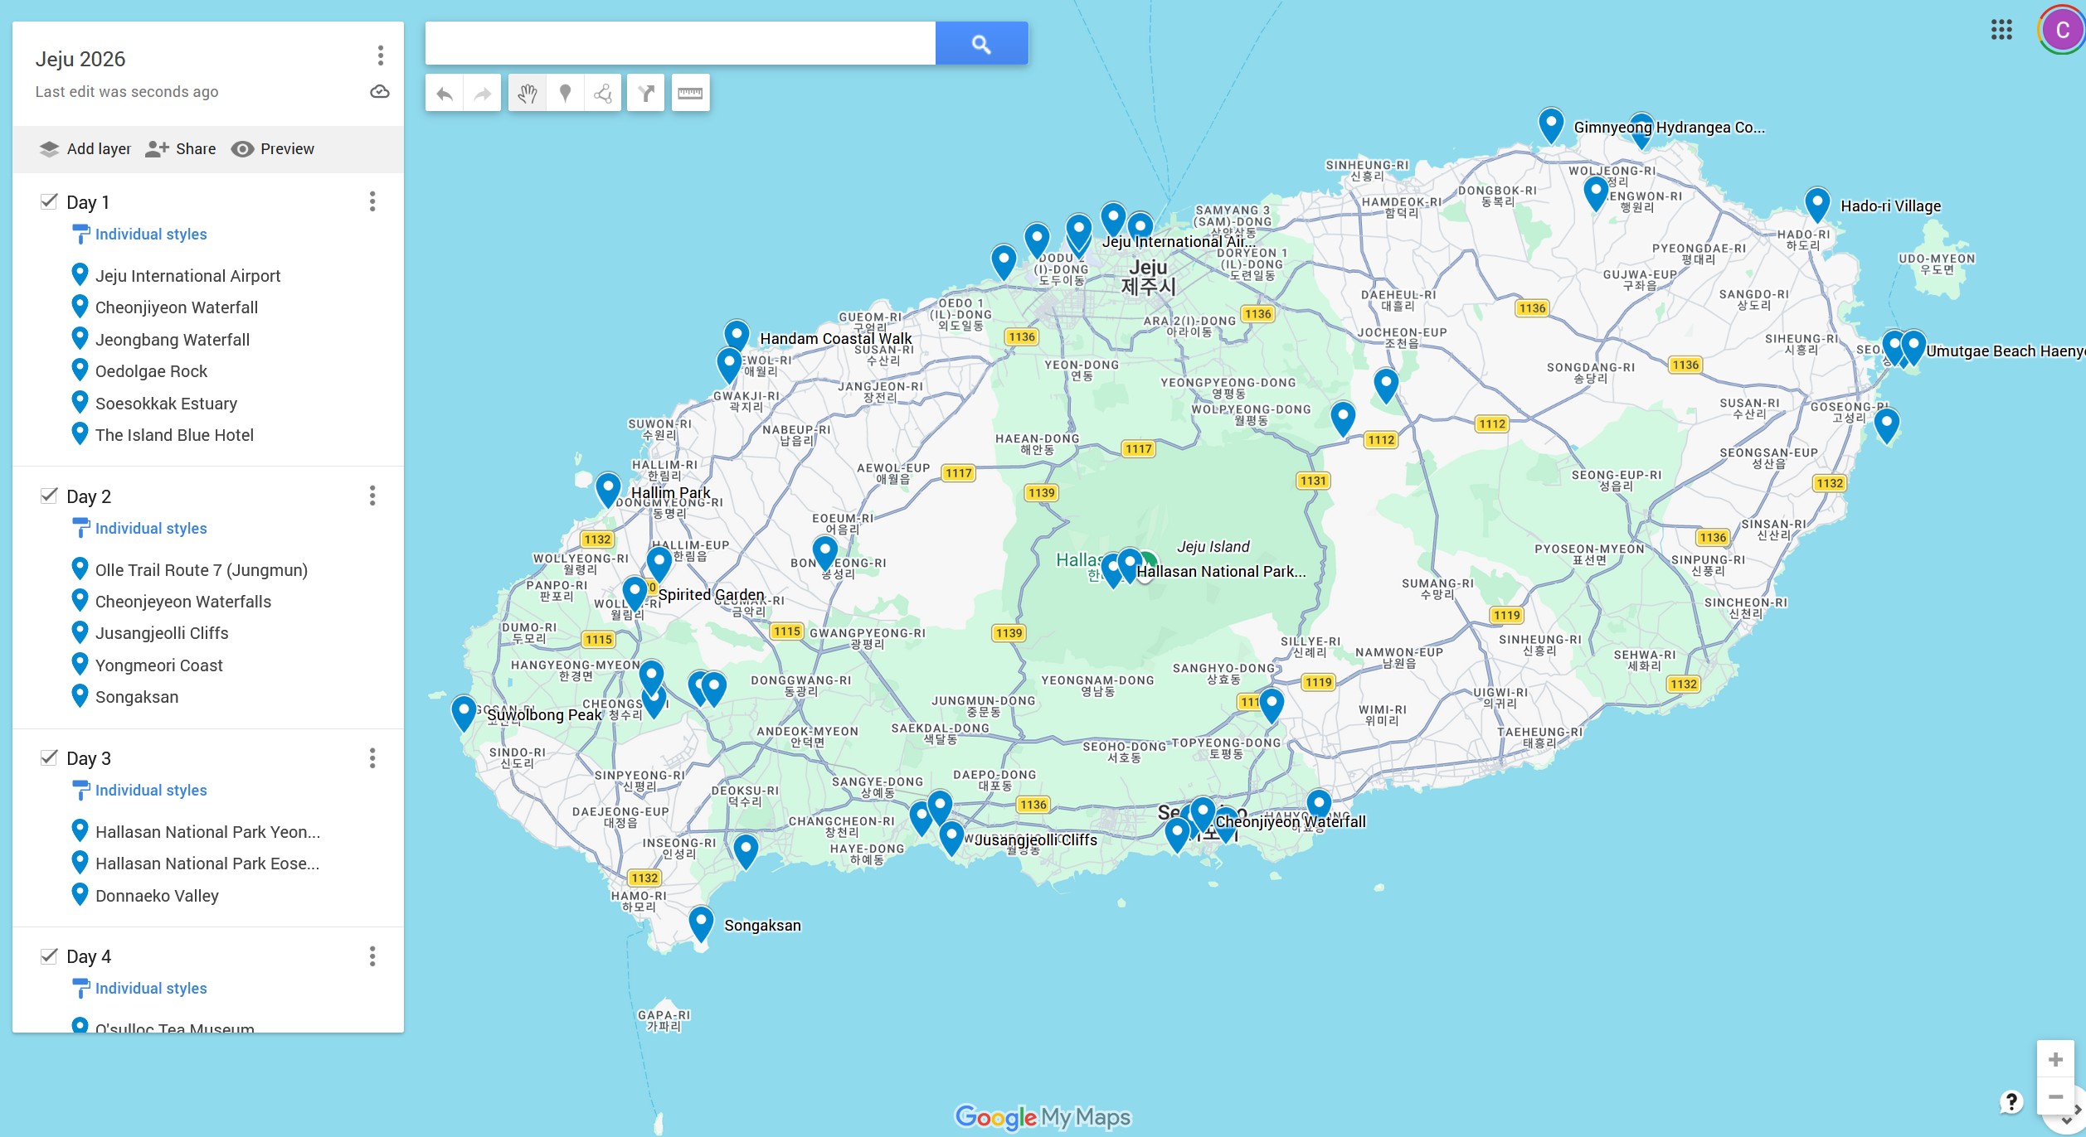
Task: Open Individual styles under Day 2
Action: pos(151,529)
